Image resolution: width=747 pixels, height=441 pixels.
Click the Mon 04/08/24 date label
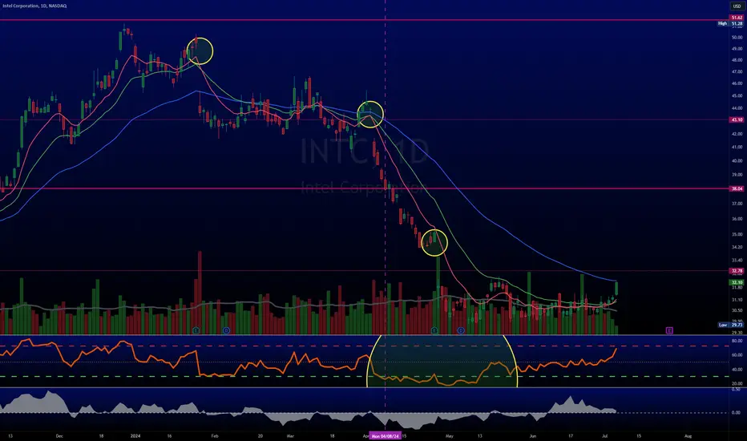386,435
